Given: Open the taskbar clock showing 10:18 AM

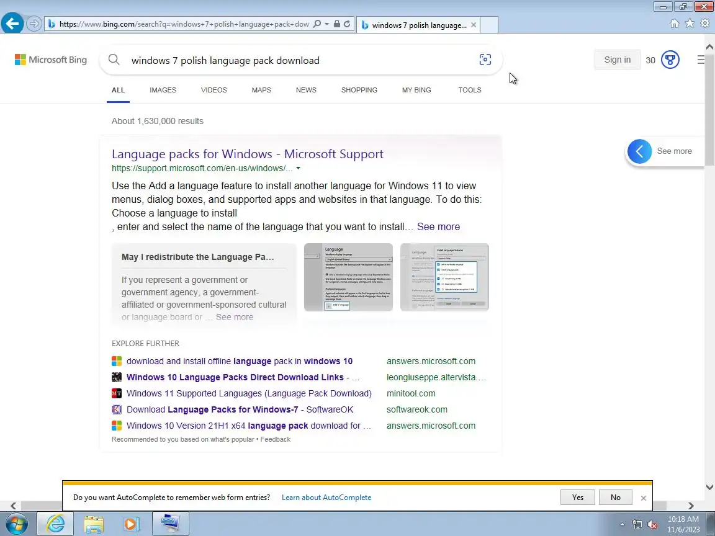Looking at the screenshot, I should click(x=683, y=524).
